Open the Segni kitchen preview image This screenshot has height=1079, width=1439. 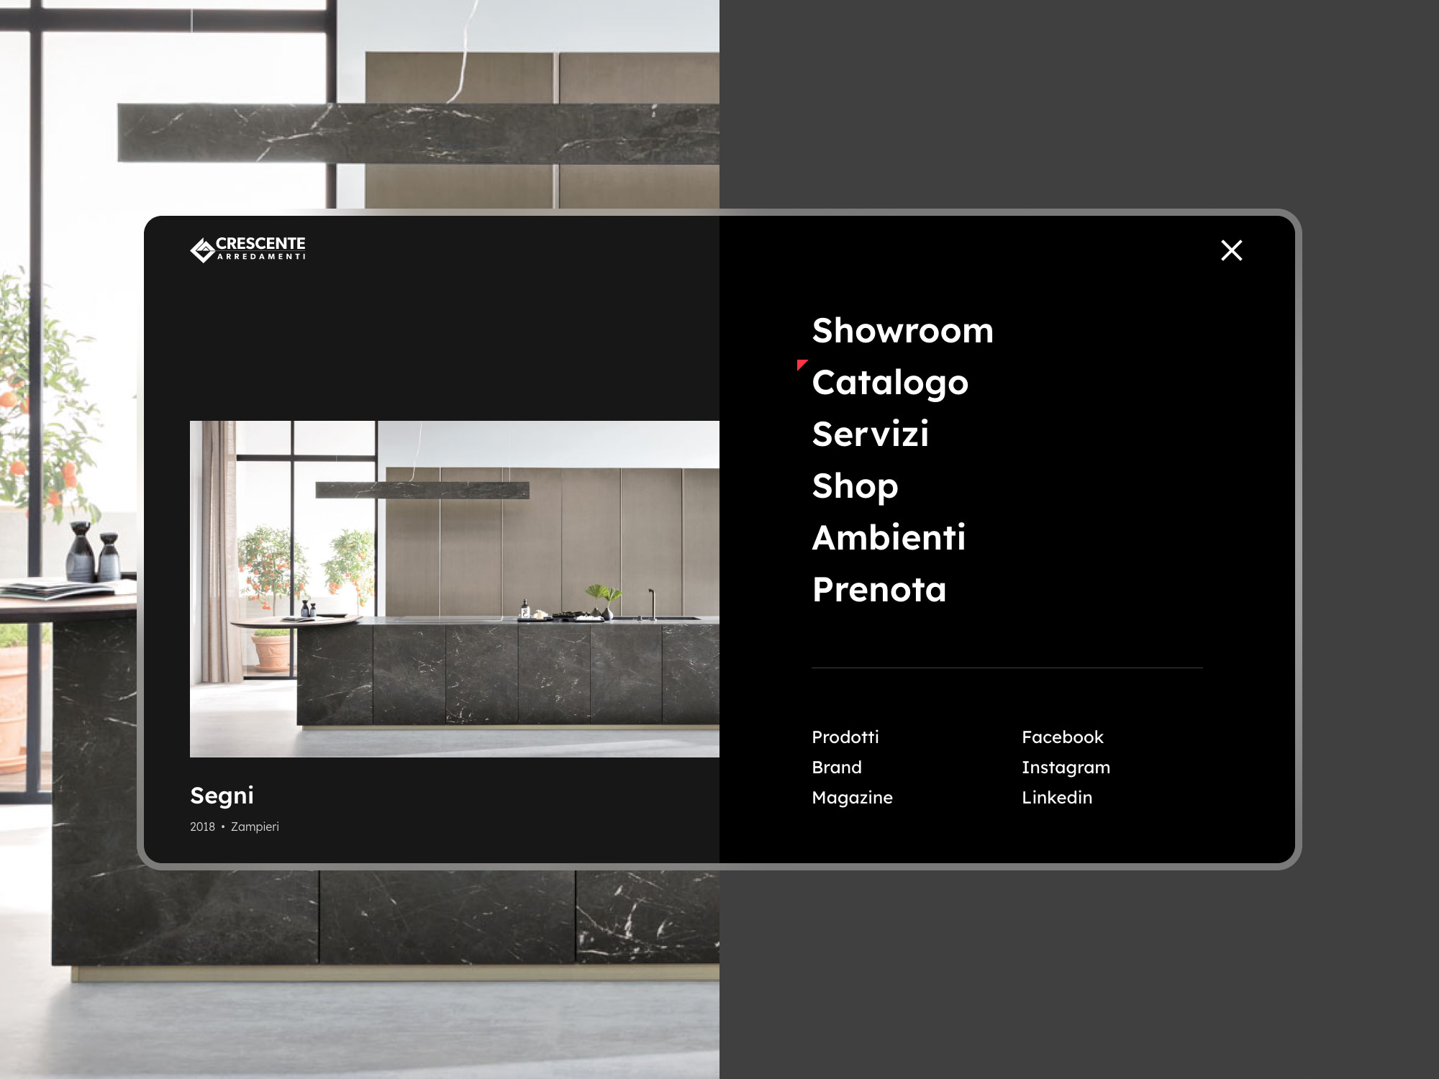(x=455, y=588)
